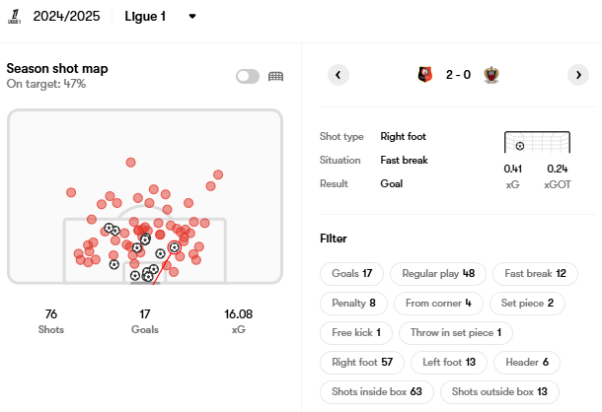Select the Left foot 13 filter
Screen dimensions: 602x412
pyautogui.click(x=448, y=362)
